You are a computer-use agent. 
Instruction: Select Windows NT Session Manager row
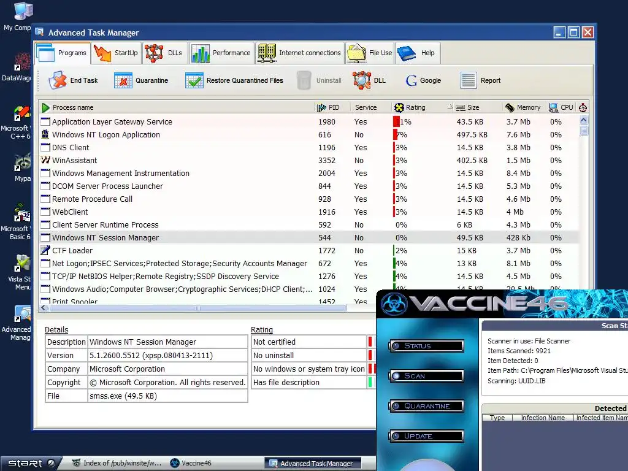(x=308, y=237)
